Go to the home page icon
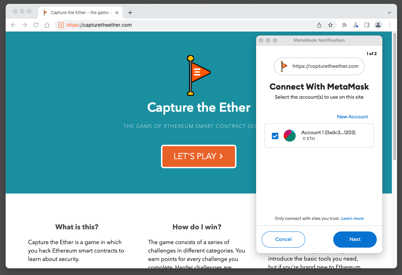Screen dimensions: 402x275 pos(47,25)
